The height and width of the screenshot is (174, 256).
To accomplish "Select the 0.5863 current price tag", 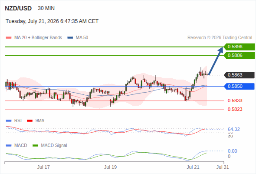I will [239, 75].
